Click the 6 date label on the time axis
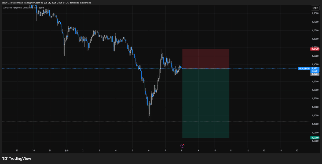The height and width of the screenshot is (164, 322). coord(149,151)
